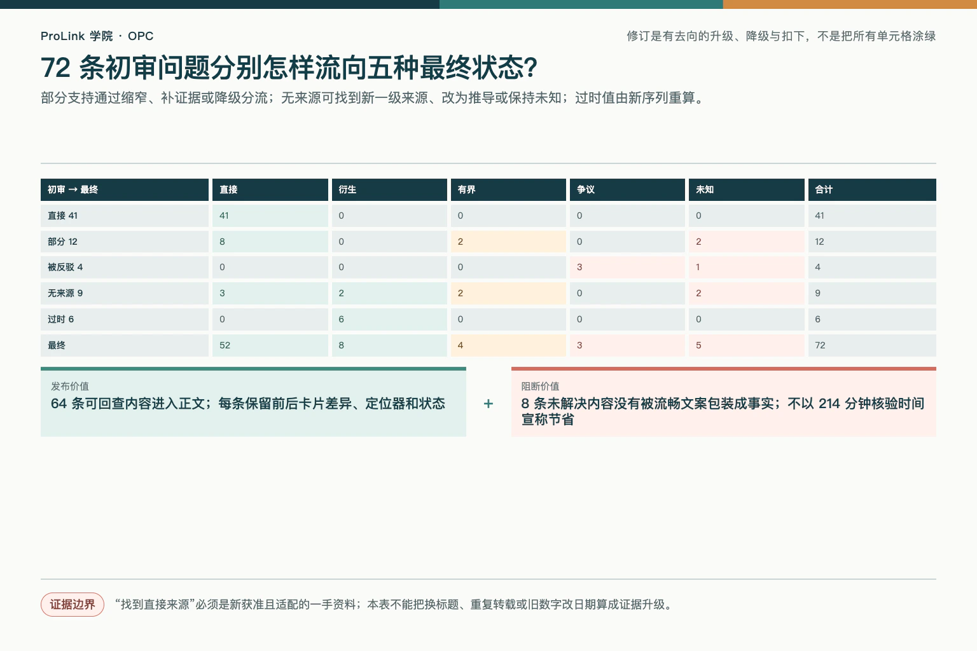977x651 pixels.
Task: Click the 合计 cell 6 in 过时 row
Action: (872, 319)
